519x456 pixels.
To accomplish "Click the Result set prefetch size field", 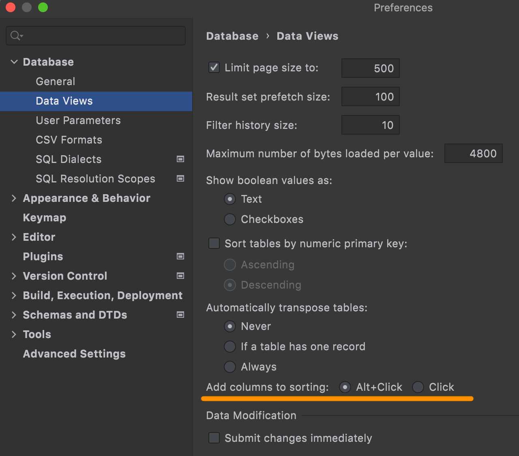I will click(x=370, y=97).
